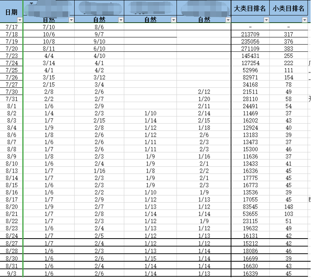Select the 日期 header cell
Viewport: 311px width, 278px height.
pyautogui.click(x=11, y=12)
